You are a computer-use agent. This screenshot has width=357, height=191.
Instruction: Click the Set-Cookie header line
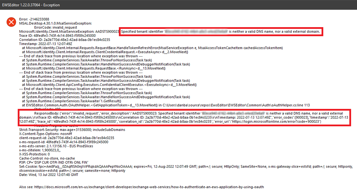click(139, 167)
